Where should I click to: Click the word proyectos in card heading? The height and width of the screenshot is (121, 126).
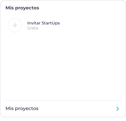[x=27, y=8]
